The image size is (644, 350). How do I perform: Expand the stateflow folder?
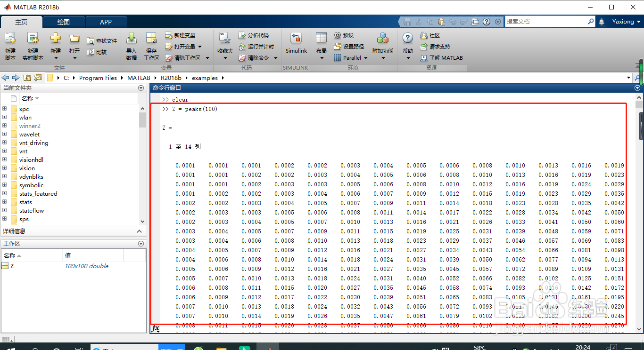5,210
